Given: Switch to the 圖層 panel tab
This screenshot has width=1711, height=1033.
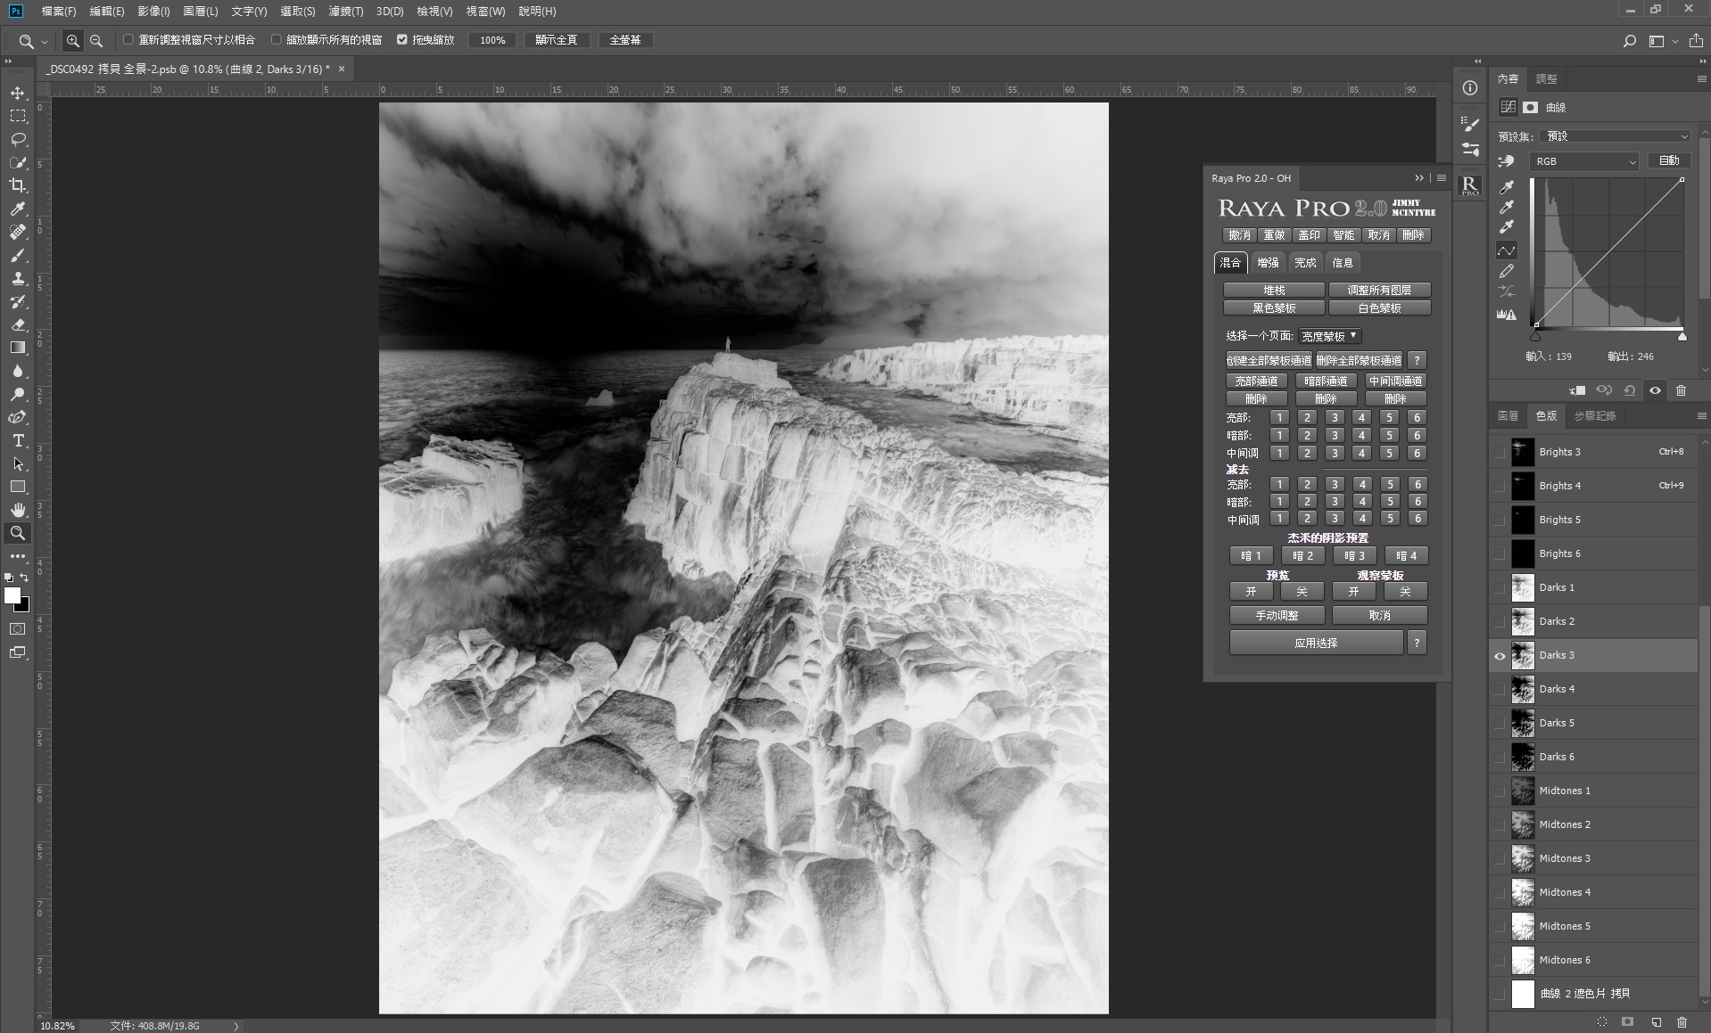Looking at the screenshot, I should (1508, 416).
